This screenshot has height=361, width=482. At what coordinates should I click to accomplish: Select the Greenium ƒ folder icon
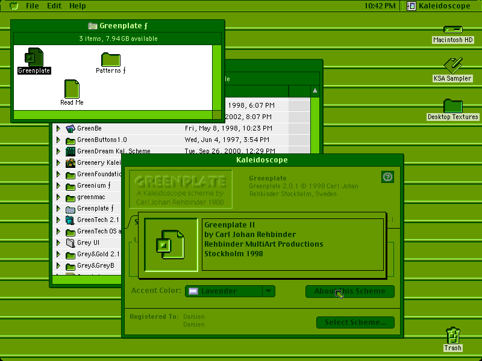click(x=70, y=186)
